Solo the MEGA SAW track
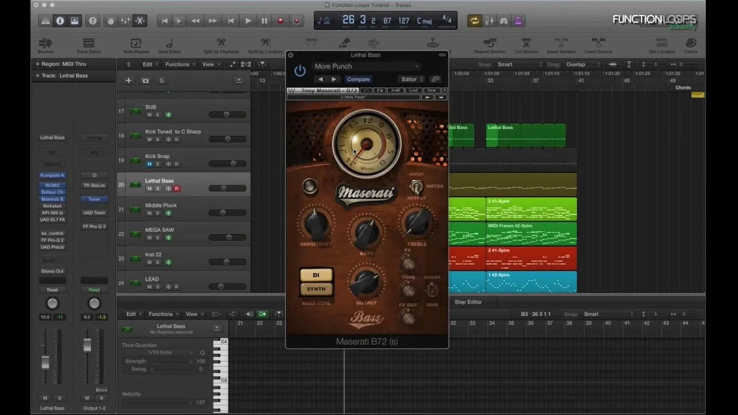Image resolution: width=738 pixels, height=415 pixels. 157,237
